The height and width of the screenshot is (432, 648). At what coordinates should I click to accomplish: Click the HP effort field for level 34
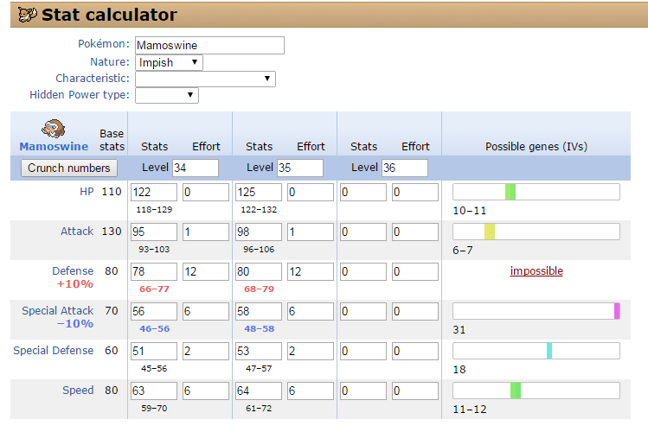(206, 193)
